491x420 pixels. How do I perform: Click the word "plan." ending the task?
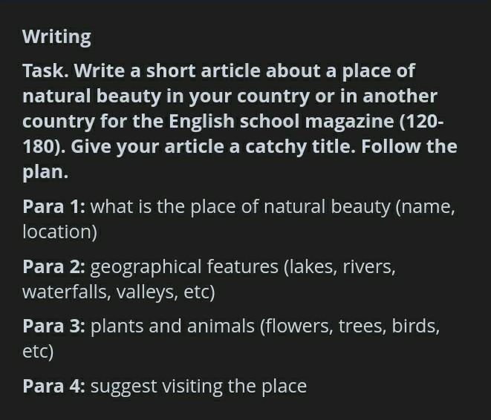(45, 171)
